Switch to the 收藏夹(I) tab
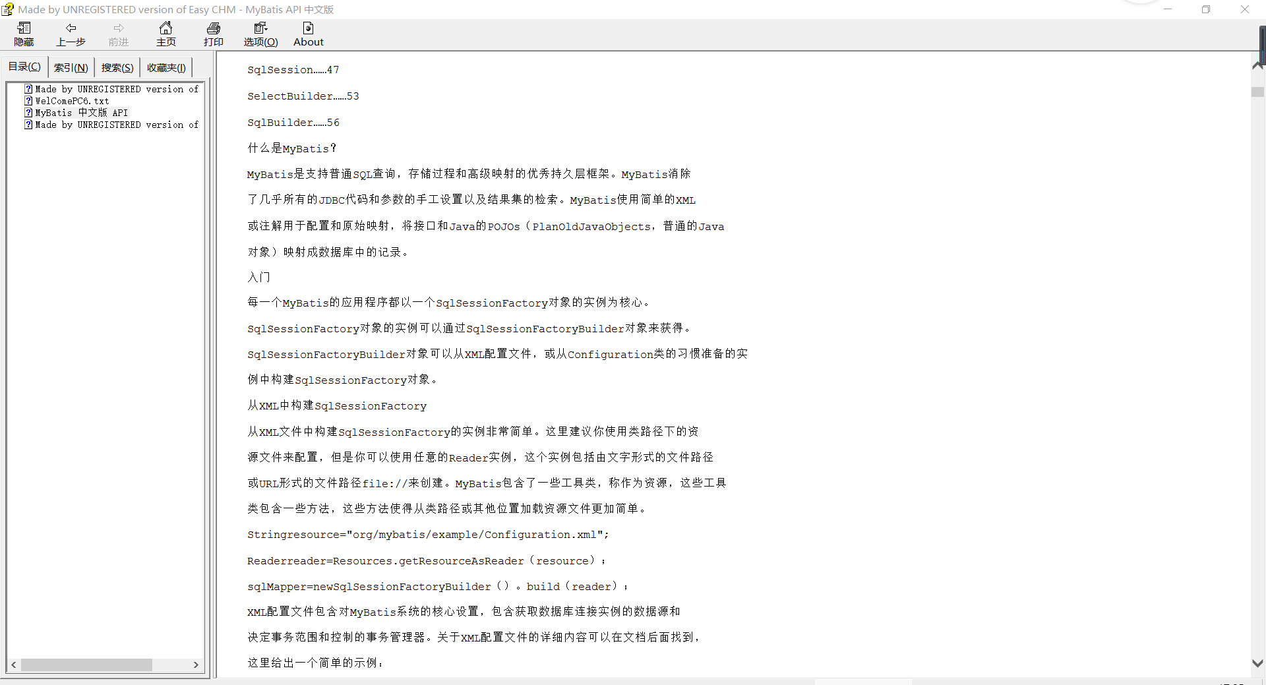The height and width of the screenshot is (685, 1266). coord(166,67)
